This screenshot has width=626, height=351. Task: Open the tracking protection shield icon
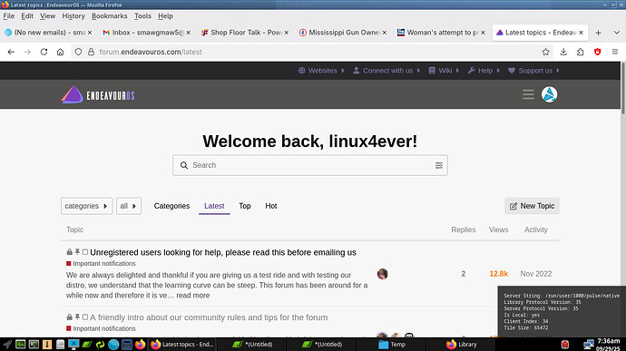pos(78,52)
